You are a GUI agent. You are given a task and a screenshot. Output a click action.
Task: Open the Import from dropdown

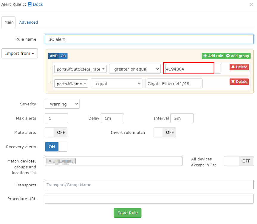pyautogui.click(x=19, y=53)
